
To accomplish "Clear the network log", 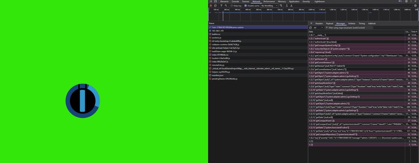I will 215,6.
